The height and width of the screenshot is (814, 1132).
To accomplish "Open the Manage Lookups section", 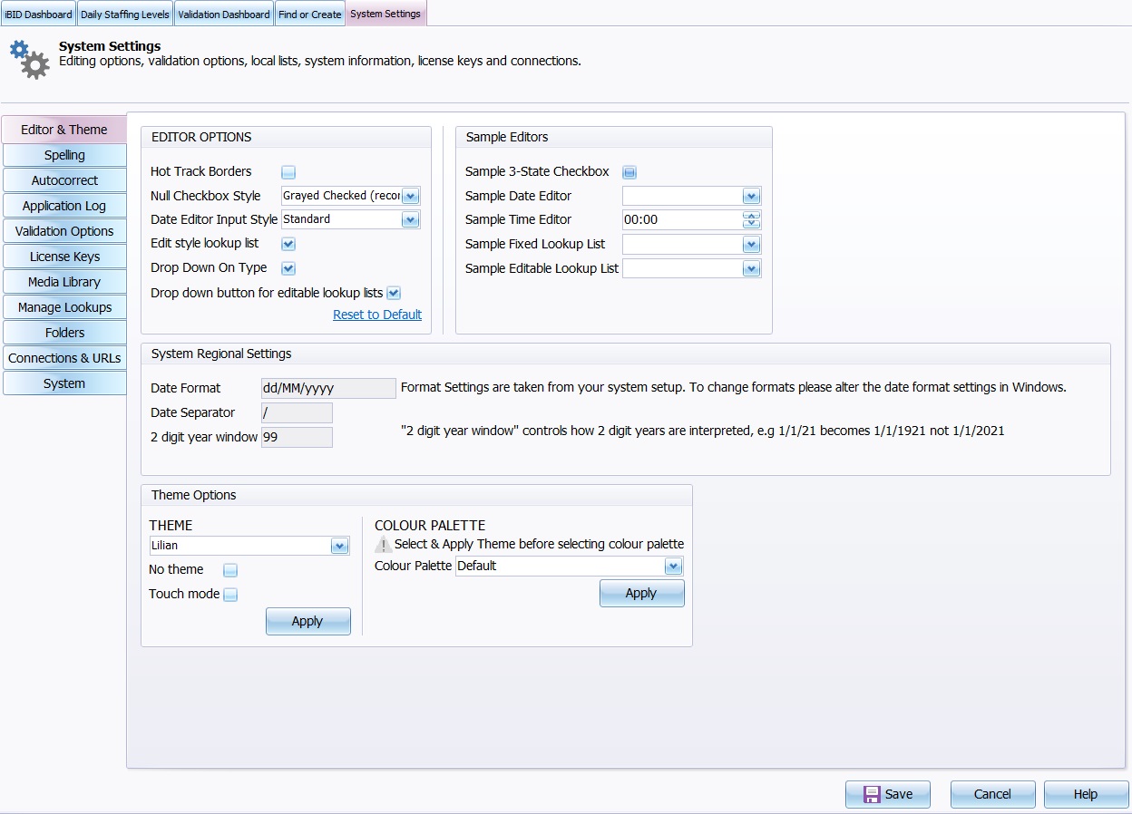I will coord(64,307).
